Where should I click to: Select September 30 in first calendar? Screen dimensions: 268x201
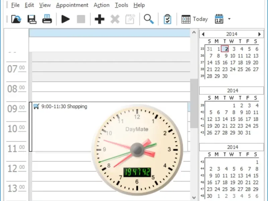[x=225, y=76]
